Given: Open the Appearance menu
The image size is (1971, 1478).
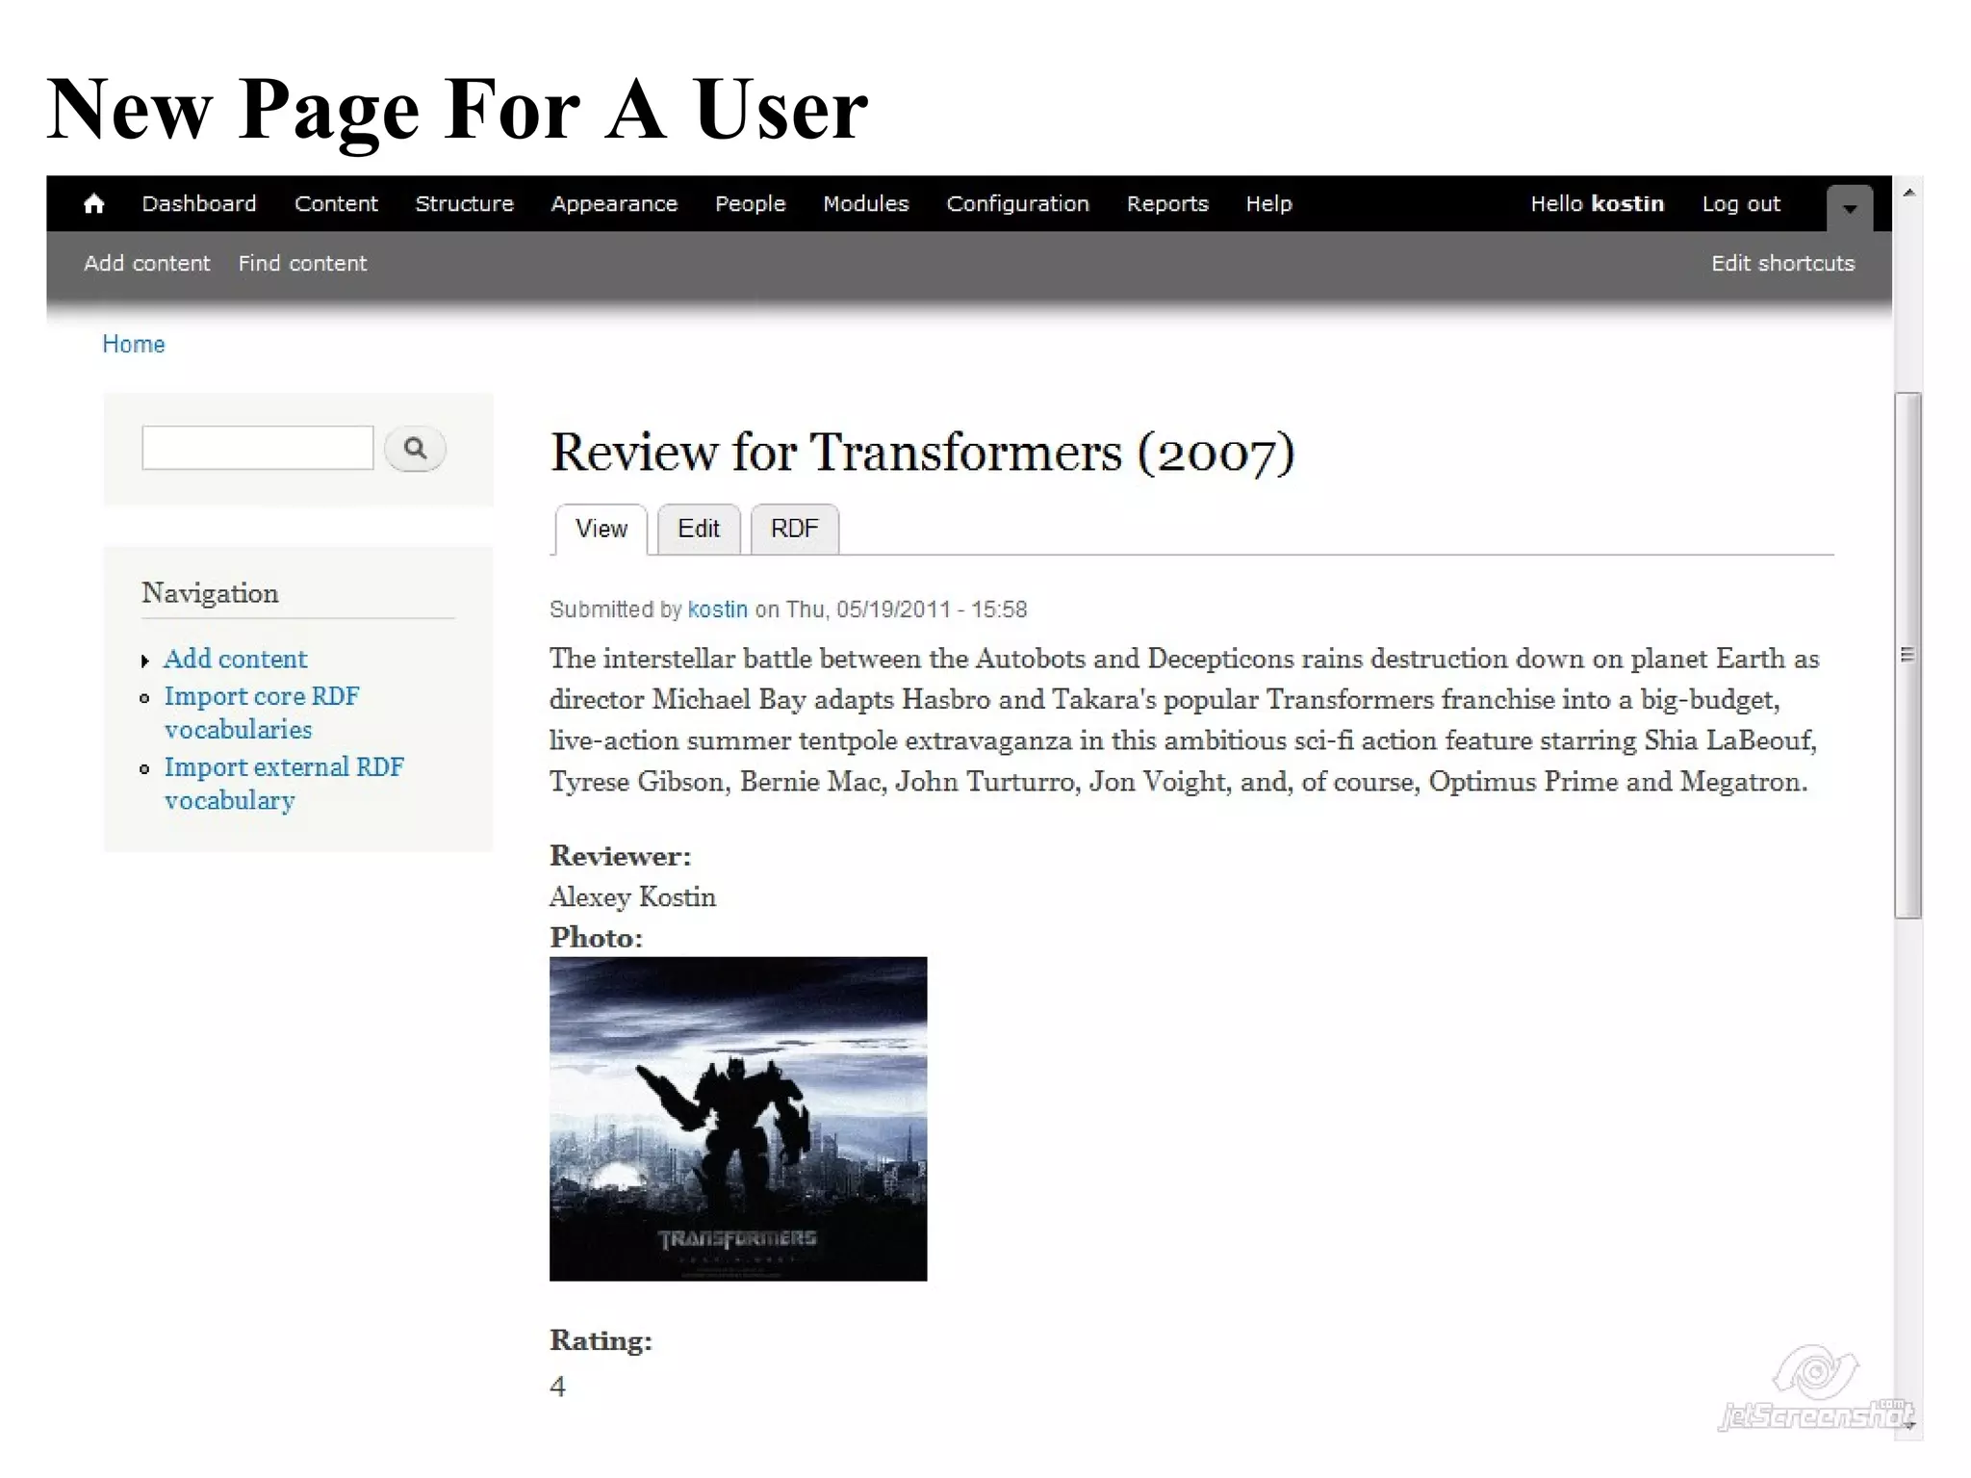Looking at the screenshot, I should [x=614, y=204].
